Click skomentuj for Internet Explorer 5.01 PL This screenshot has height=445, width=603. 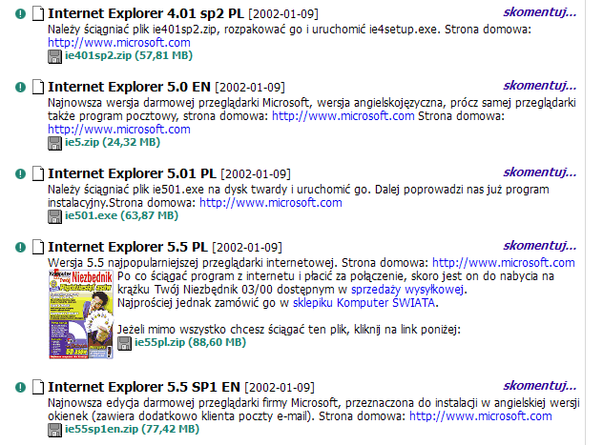[540, 172]
